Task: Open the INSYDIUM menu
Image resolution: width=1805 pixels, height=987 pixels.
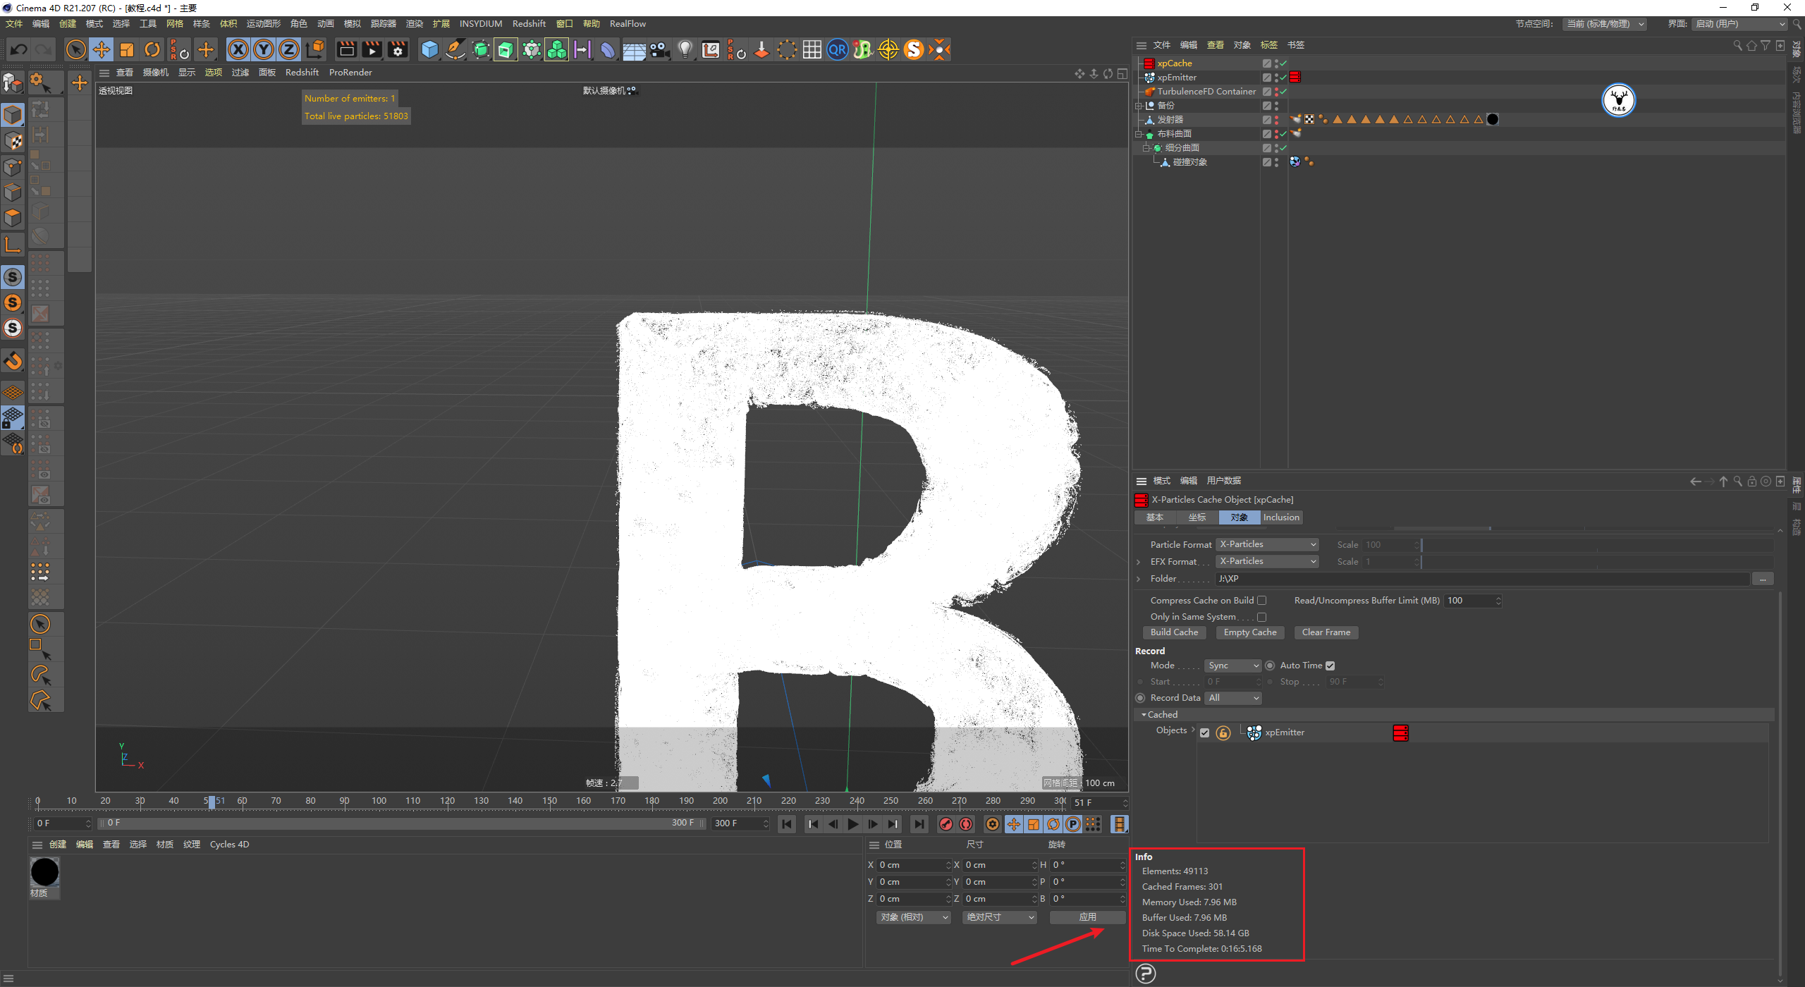Action: point(481,24)
